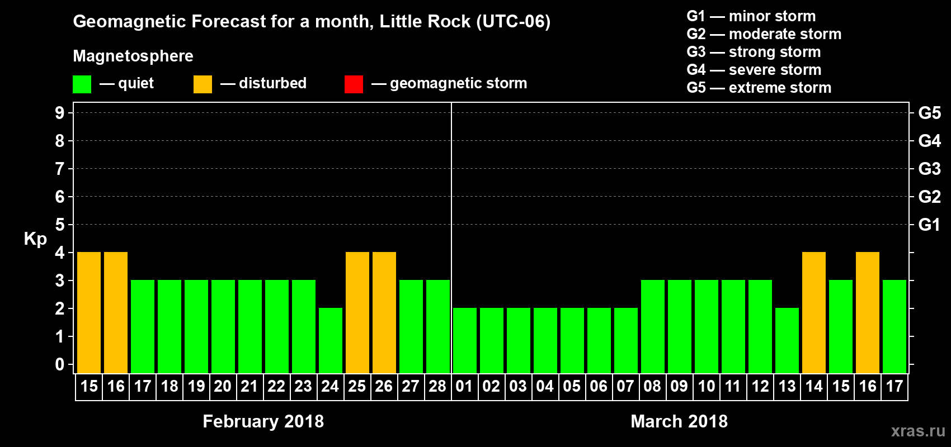Select the March 14 yellow bar
Viewport: 951px width, 447px height.
[814, 312]
